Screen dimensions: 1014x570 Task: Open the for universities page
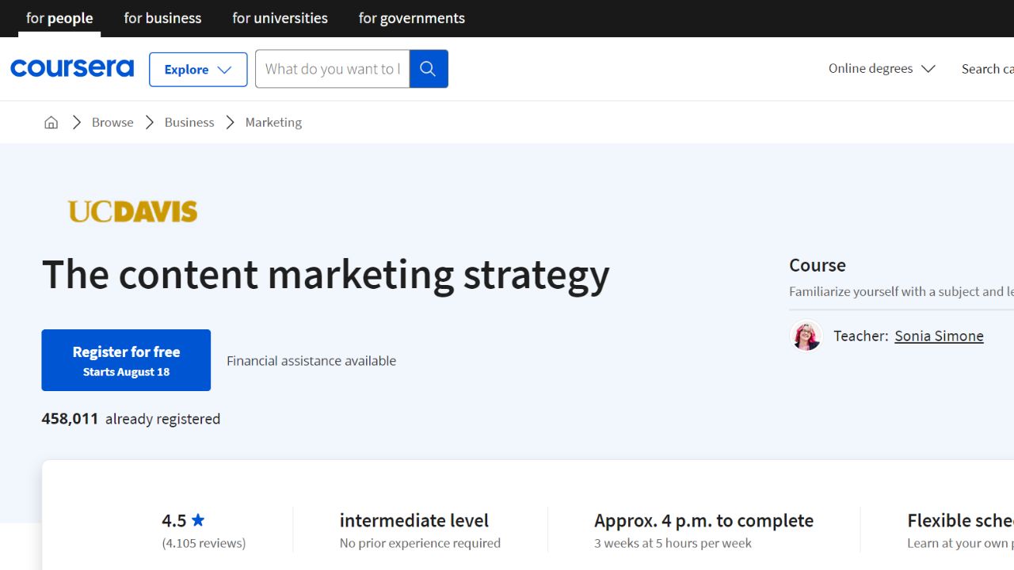[x=280, y=17]
